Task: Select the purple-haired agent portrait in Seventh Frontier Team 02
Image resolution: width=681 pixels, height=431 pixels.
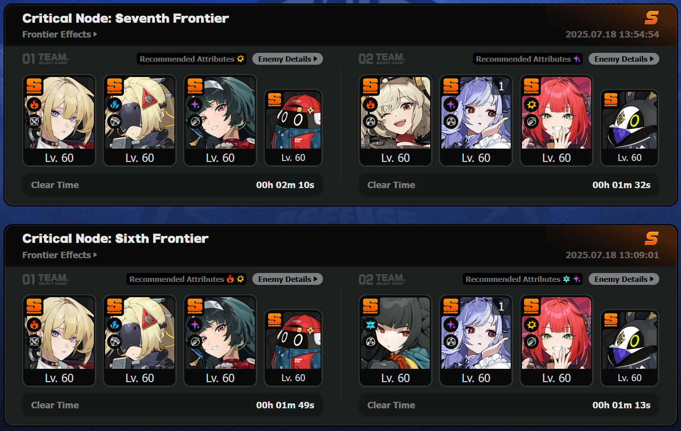Action: (x=476, y=120)
